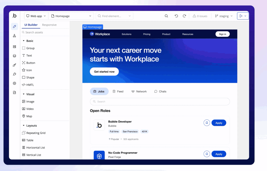Open the Styles paintbrush icon in sidebar
Image resolution: width=267 pixels, height=171 pixels.
(14, 65)
